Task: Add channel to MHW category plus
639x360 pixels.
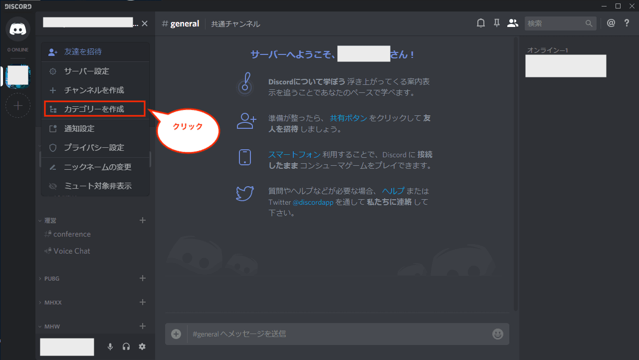Action: pos(143,326)
